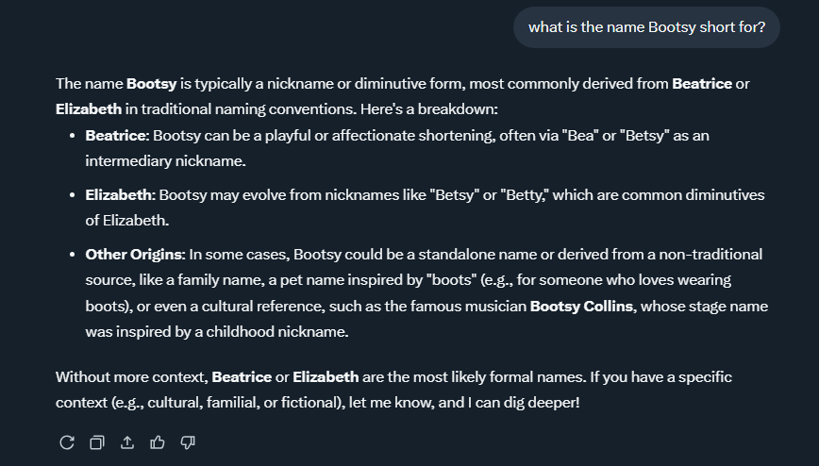Click bold "Beatrice" in the closing paragraph
819x466 pixels.
pyautogui.click(x=242, y=377)
